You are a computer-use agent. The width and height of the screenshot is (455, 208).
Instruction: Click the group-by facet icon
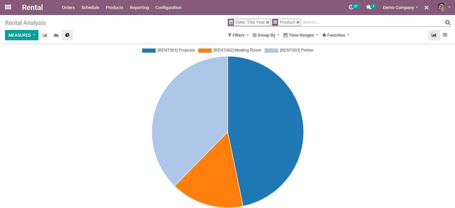[x=275, y=22]
